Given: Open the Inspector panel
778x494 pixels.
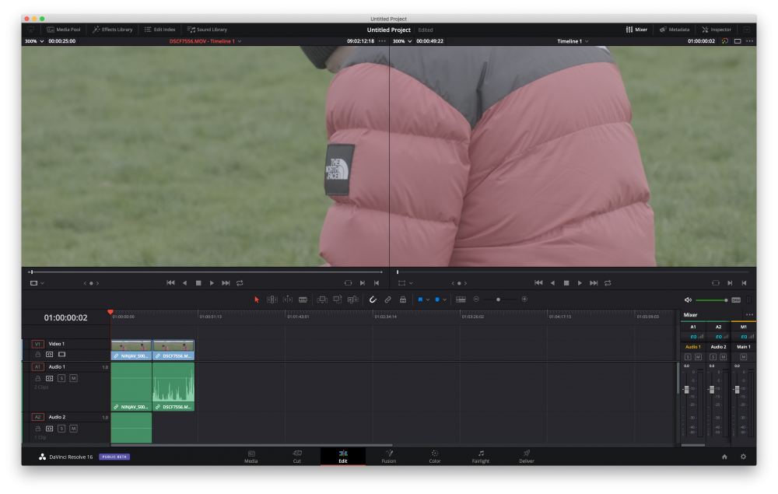Looking at the screenshot, I should pos(717,30).
